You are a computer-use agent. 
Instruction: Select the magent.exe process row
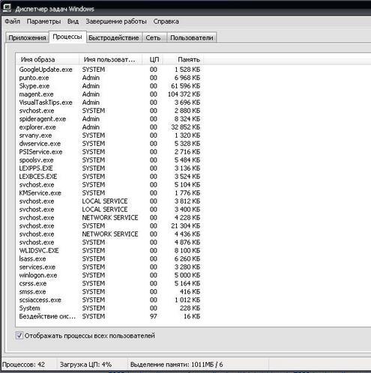[110, 94]
